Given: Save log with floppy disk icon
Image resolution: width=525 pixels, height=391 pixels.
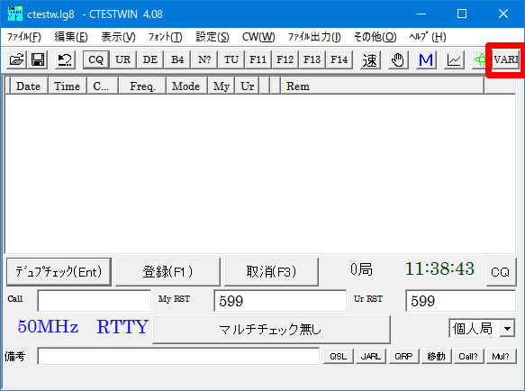Looking at the screenshot, I should 38,60.
